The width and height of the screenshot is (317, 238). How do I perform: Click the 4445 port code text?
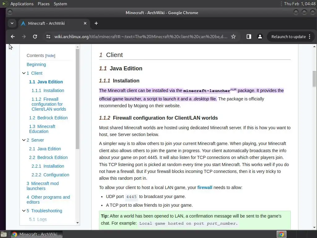131,197
